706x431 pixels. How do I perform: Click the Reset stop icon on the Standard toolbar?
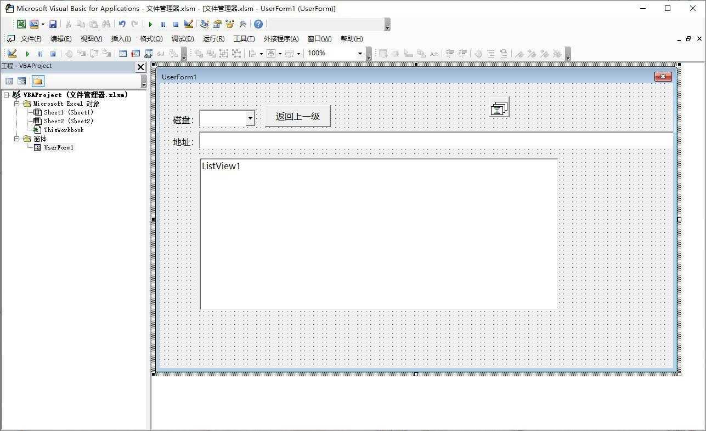coord(176,24)
